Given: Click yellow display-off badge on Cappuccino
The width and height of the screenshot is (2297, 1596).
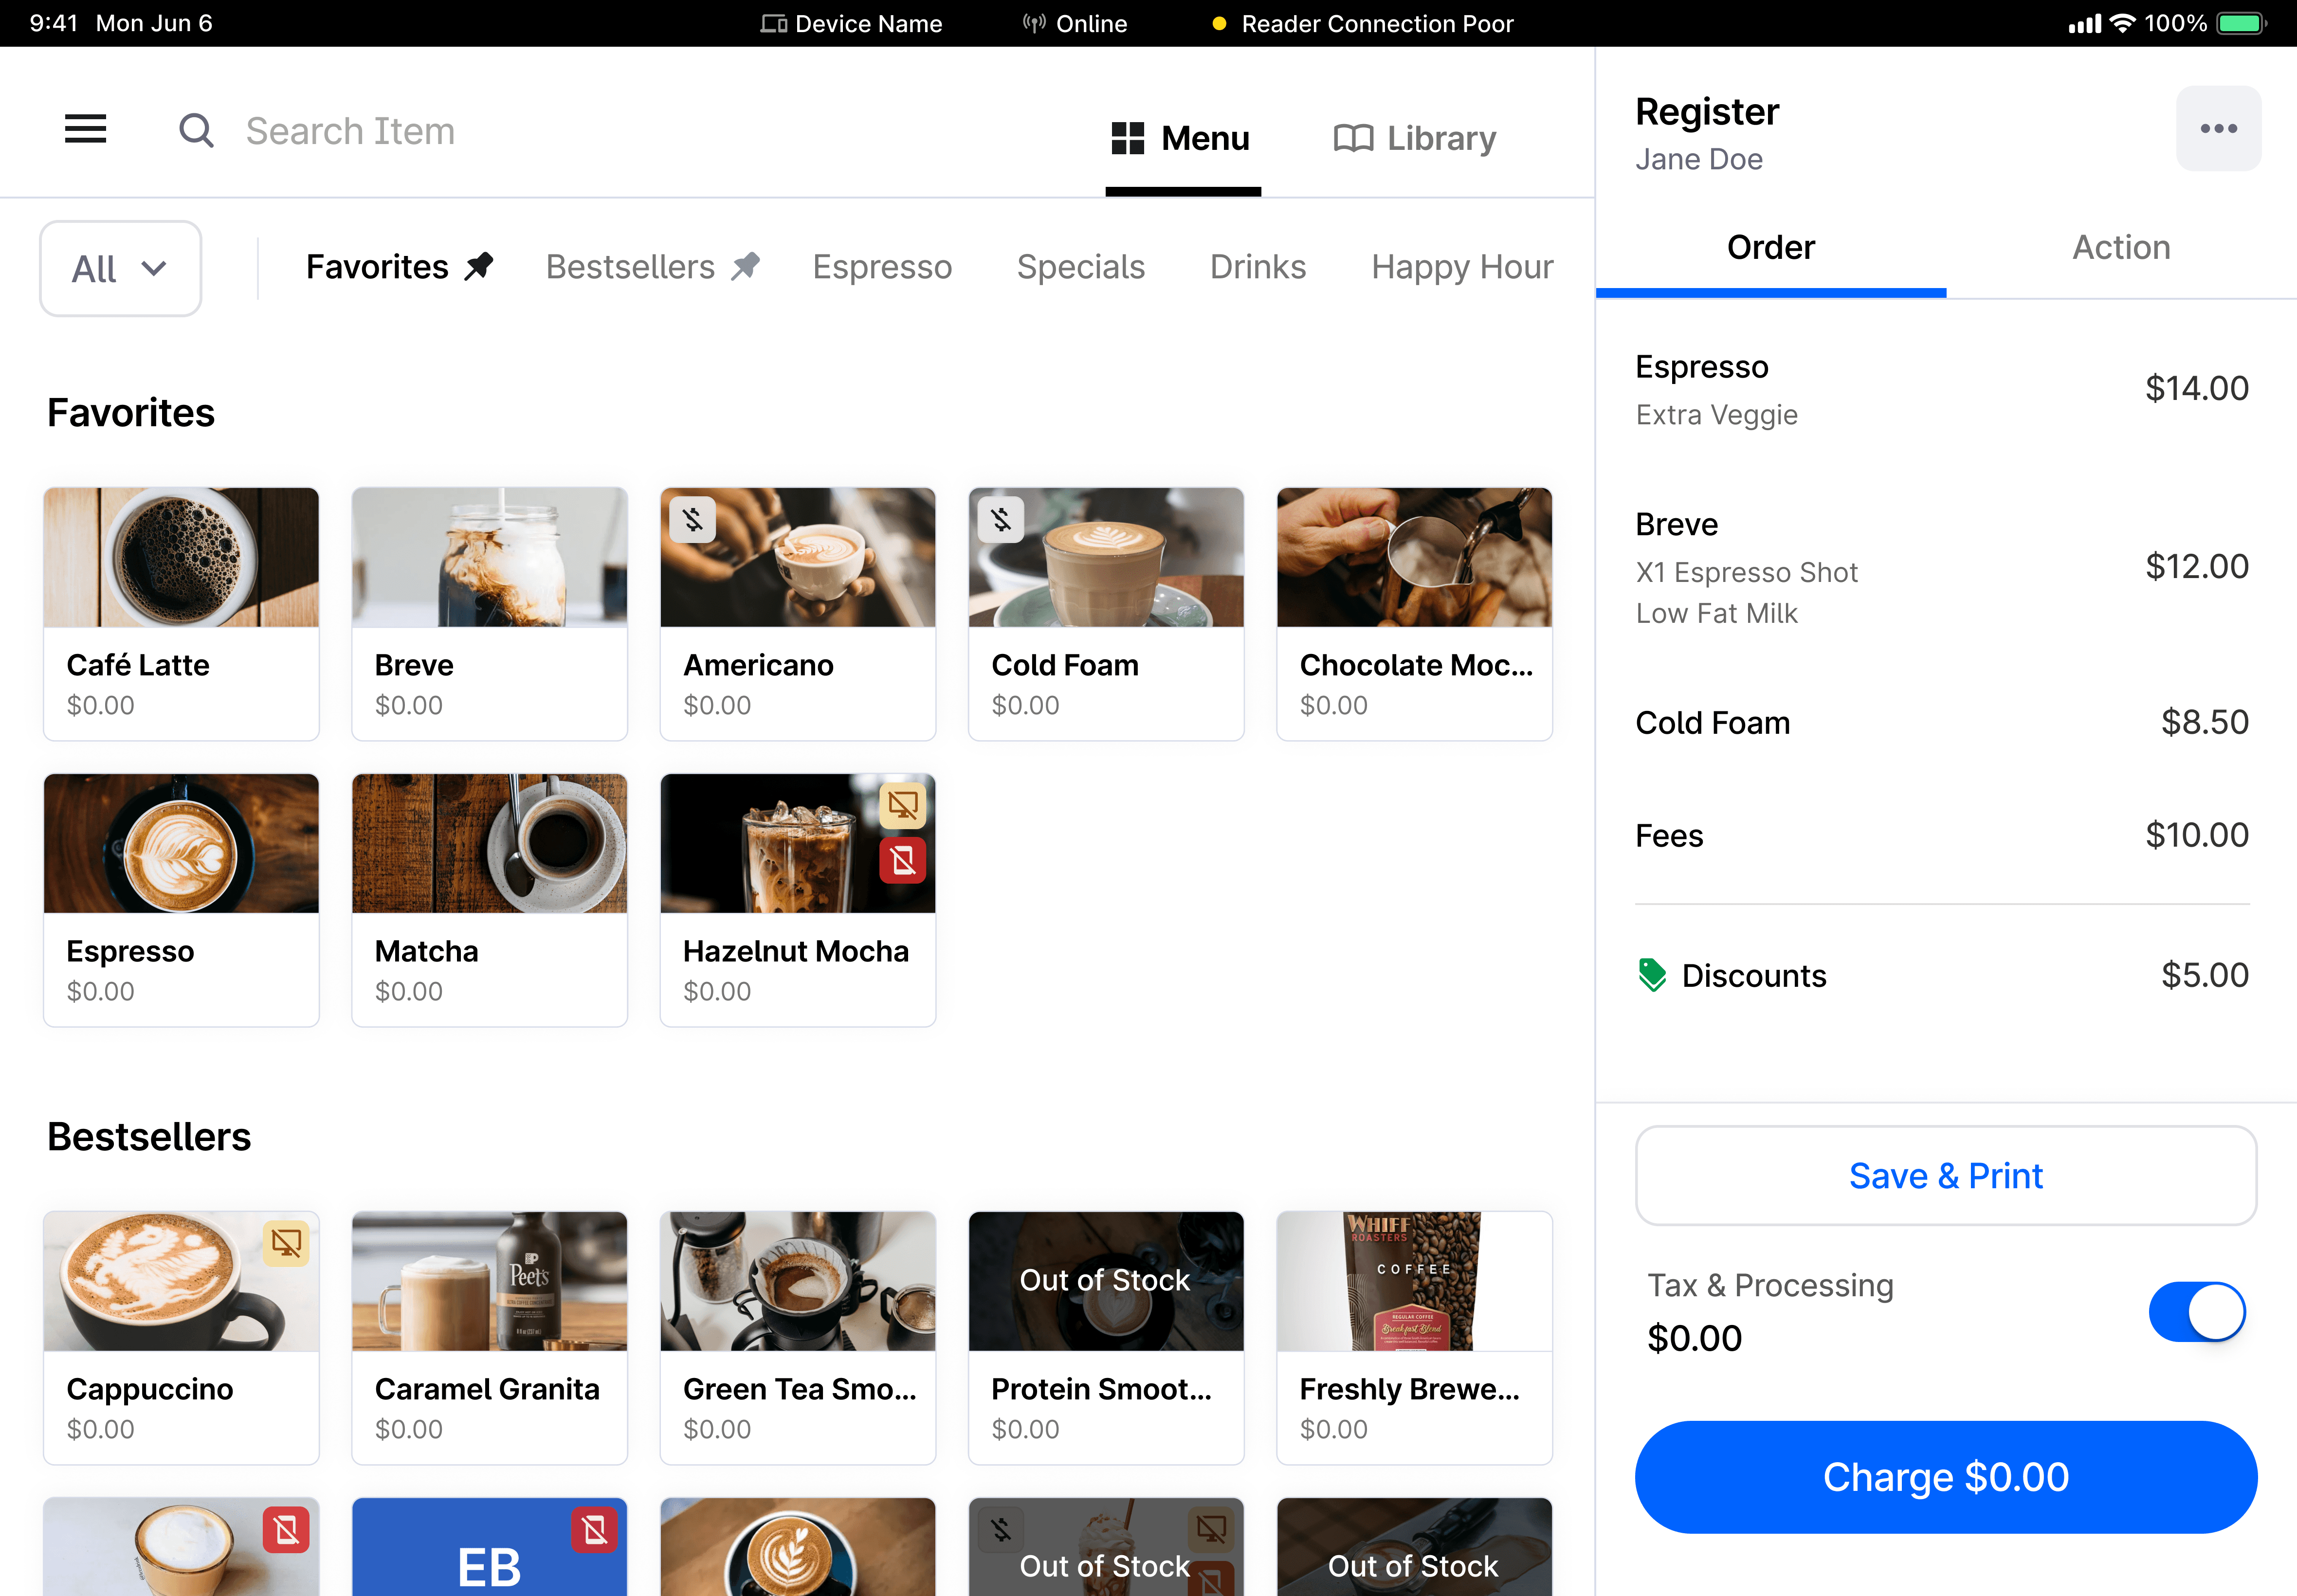Looking at the screenshot, I should click(x=286, y=1243).
